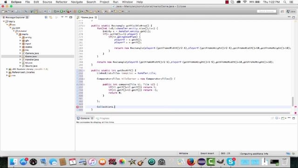The height and width of the screenshot is (168, 298).
Task: Maximize the editor area
Action: [294, 17]
